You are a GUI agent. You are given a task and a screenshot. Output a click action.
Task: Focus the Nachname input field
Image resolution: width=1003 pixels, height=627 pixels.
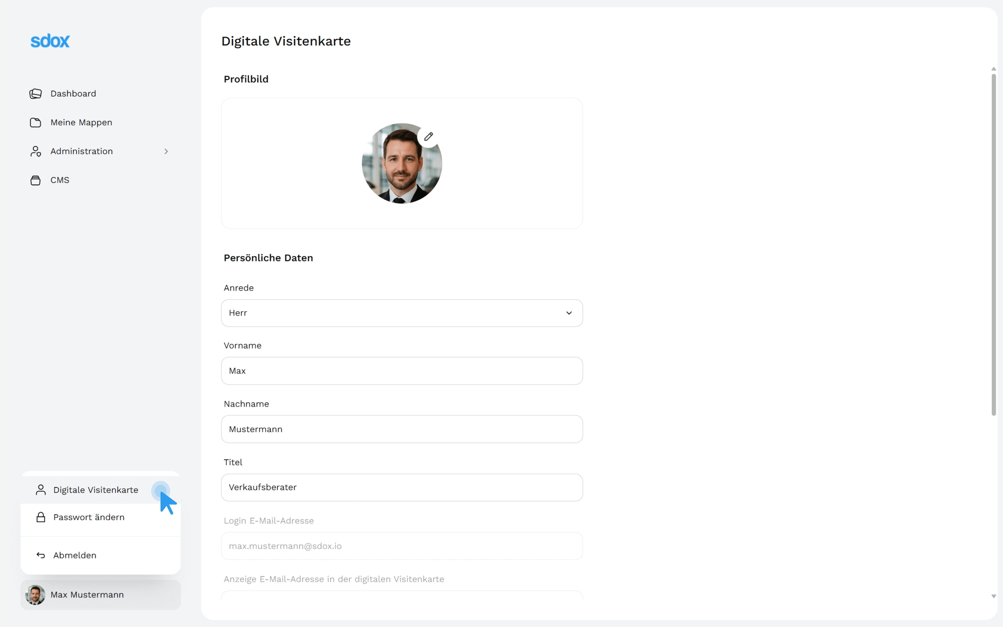401,429
